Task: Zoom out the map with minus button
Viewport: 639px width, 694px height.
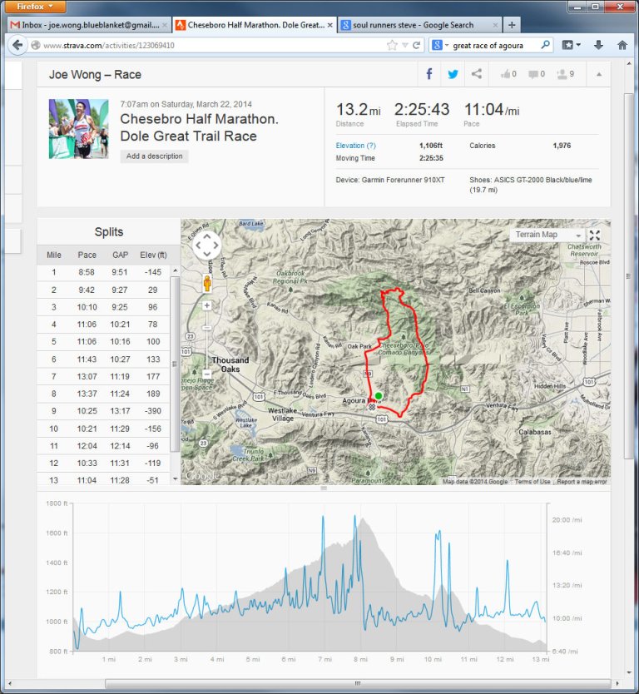Action: point(206,374)
